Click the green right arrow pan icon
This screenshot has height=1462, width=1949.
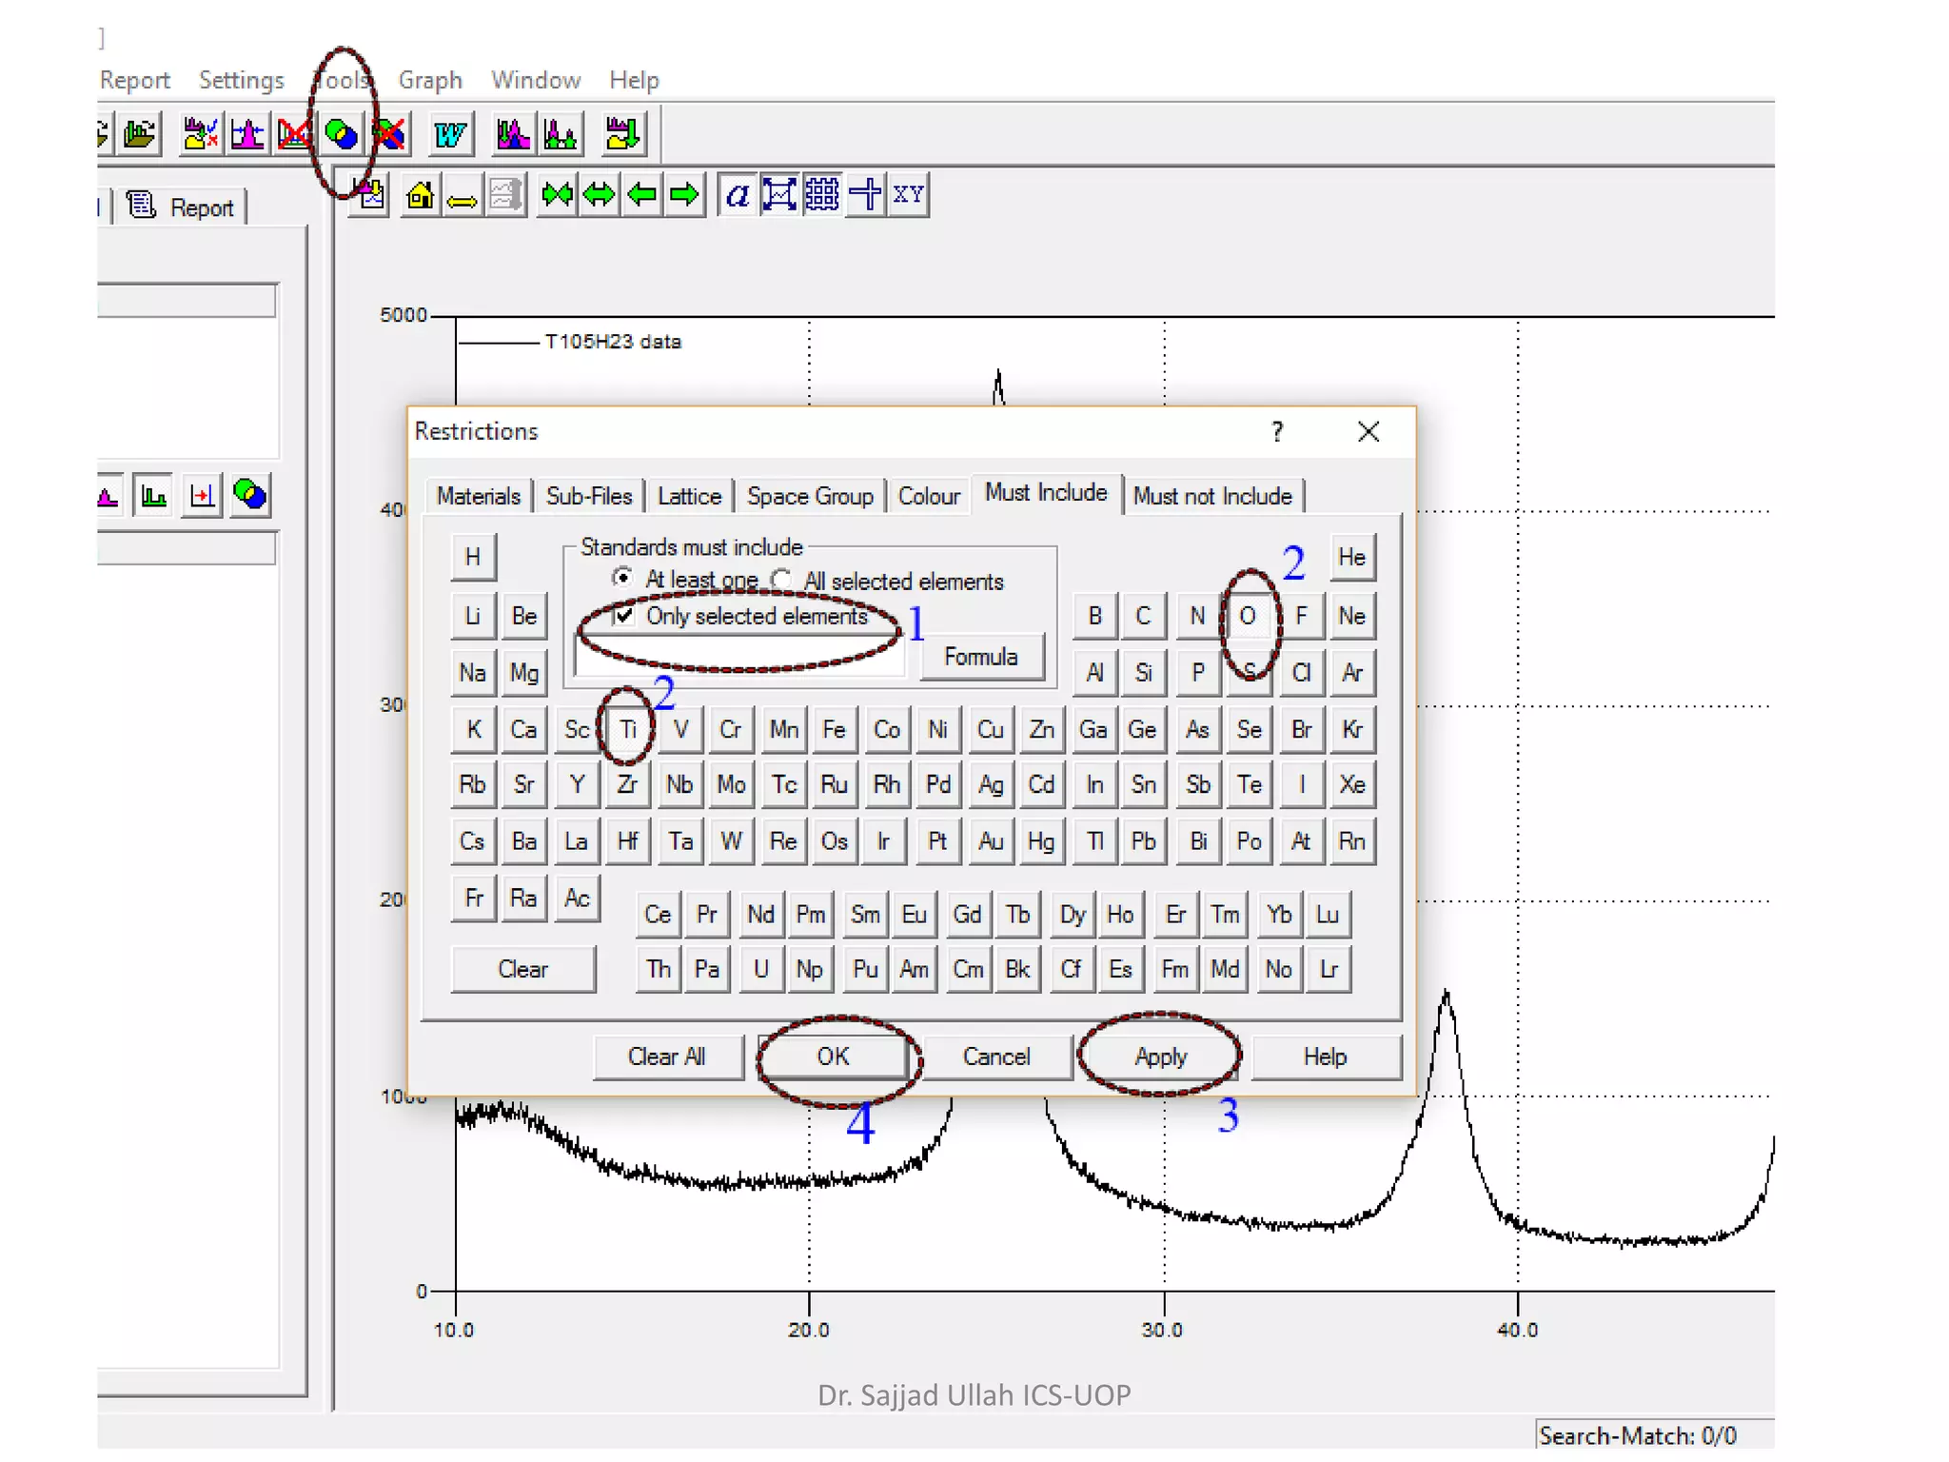tap(683, 195)
